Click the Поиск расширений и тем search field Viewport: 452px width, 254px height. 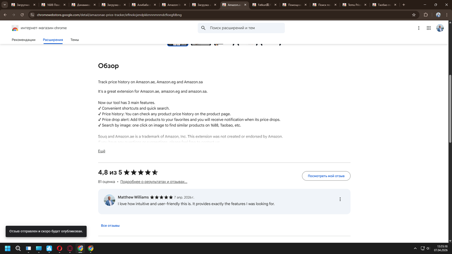(241, 28)
